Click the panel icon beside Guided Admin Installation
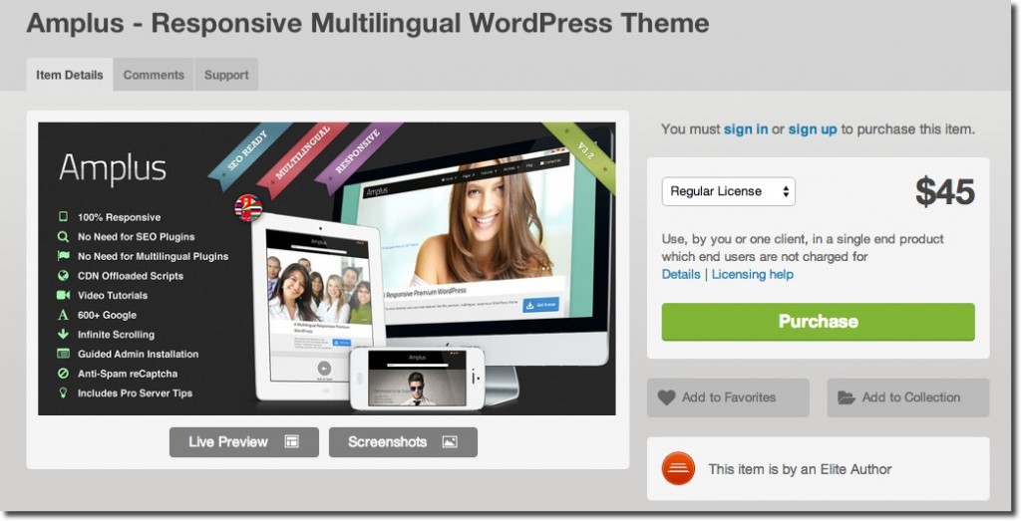 (63, 354)
